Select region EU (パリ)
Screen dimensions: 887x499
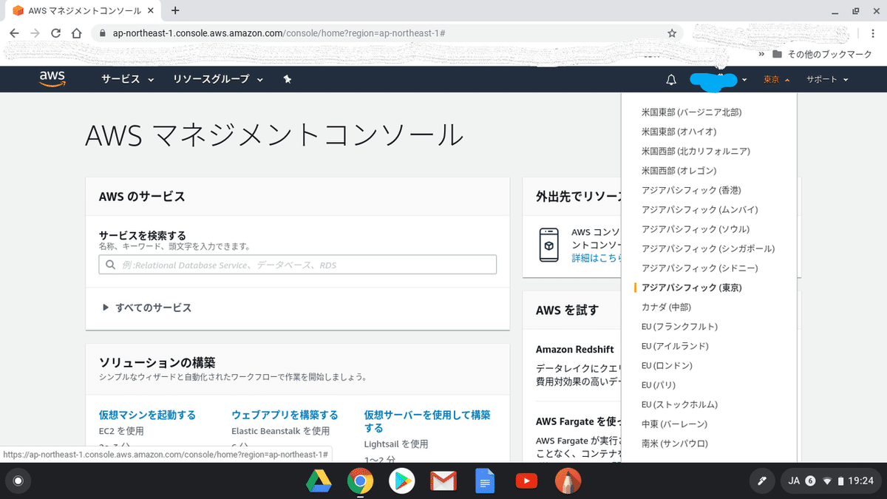click(659, 384)
